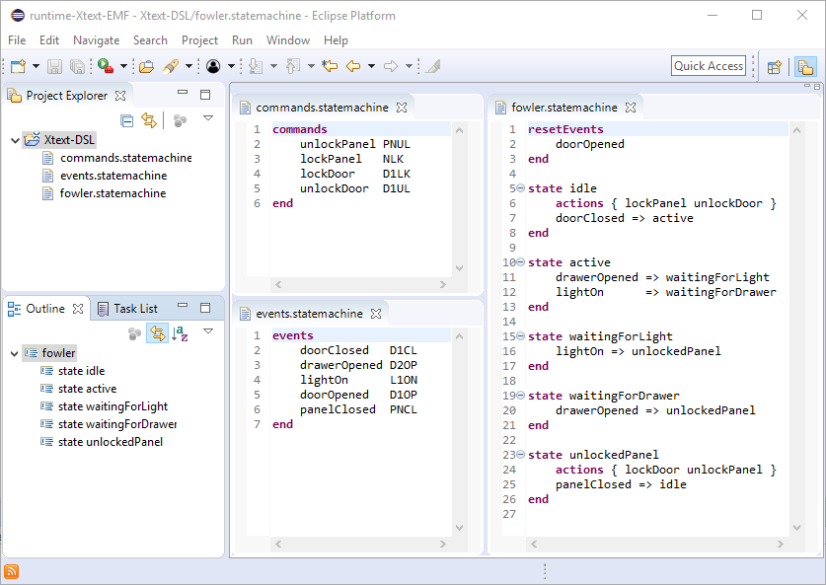The height and width of the screenshot is (585, 826).
Task: Fold the 'state unlockedPanel' block at line 23
Action: point(520,454)
